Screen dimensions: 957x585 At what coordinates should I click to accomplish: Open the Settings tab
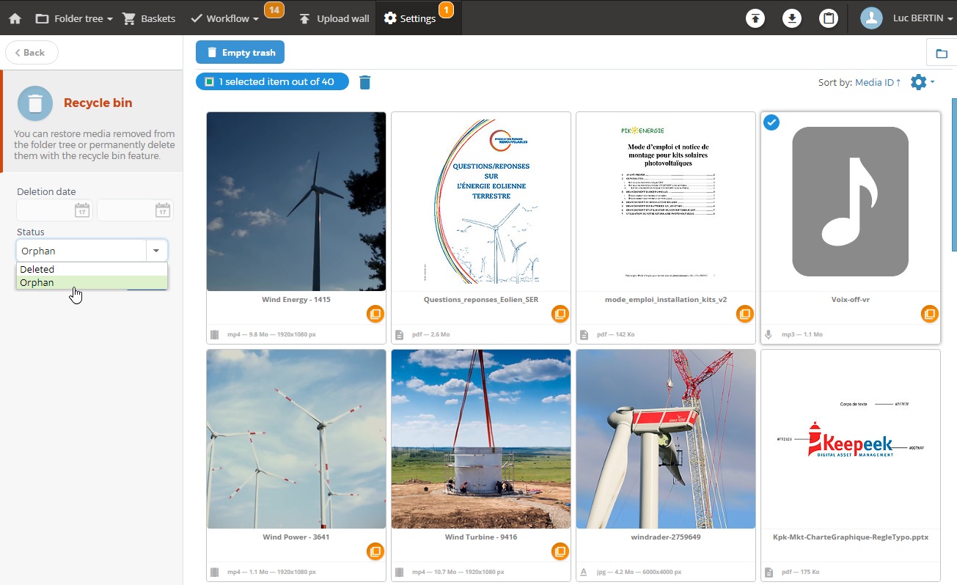click(410, 18)
